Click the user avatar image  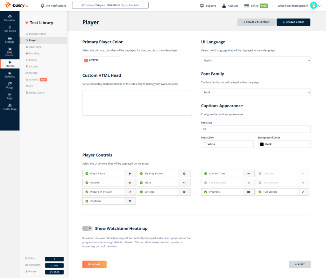pyautogui.click(x=313, y=5)
